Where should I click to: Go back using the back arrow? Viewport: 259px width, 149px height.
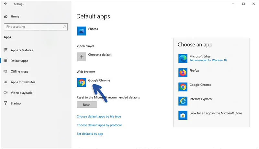[x=6, y=4]
